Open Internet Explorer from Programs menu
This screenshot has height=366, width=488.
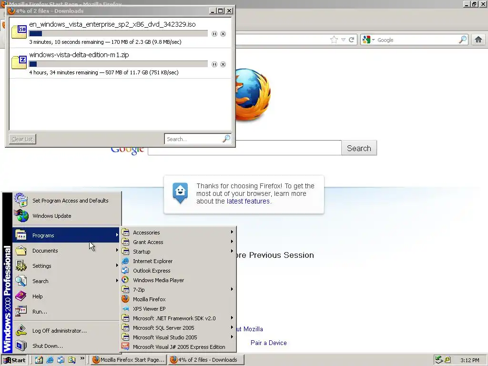[x=179, y=261]
